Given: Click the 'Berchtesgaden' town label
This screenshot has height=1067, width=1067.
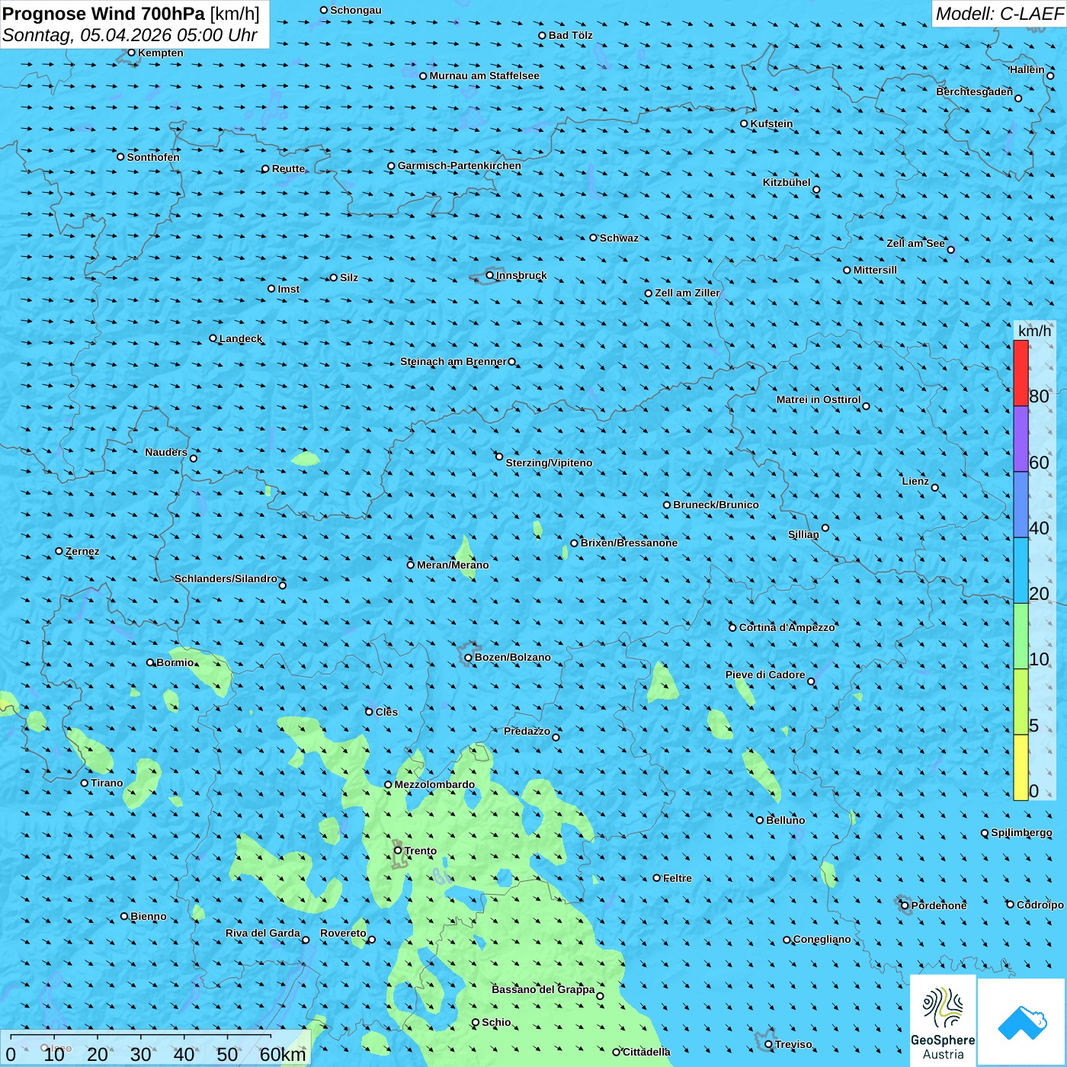Looking at the screenshot, I should pyautogui.click(x=974, y=91).
